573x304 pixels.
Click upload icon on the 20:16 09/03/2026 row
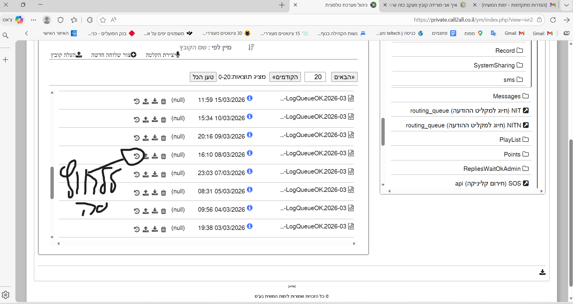(146, 138)
